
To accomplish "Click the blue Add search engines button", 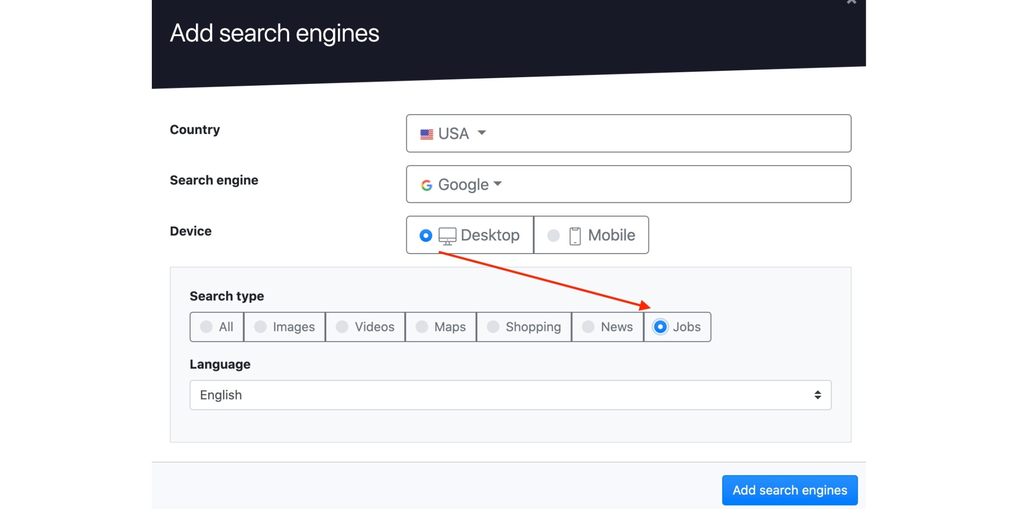I will (790, 490).
